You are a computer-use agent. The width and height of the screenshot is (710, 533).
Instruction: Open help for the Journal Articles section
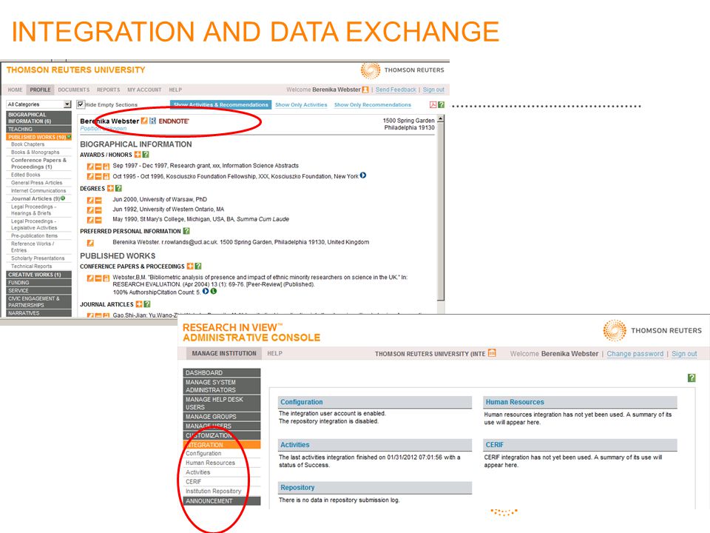(x=147, y=304)
